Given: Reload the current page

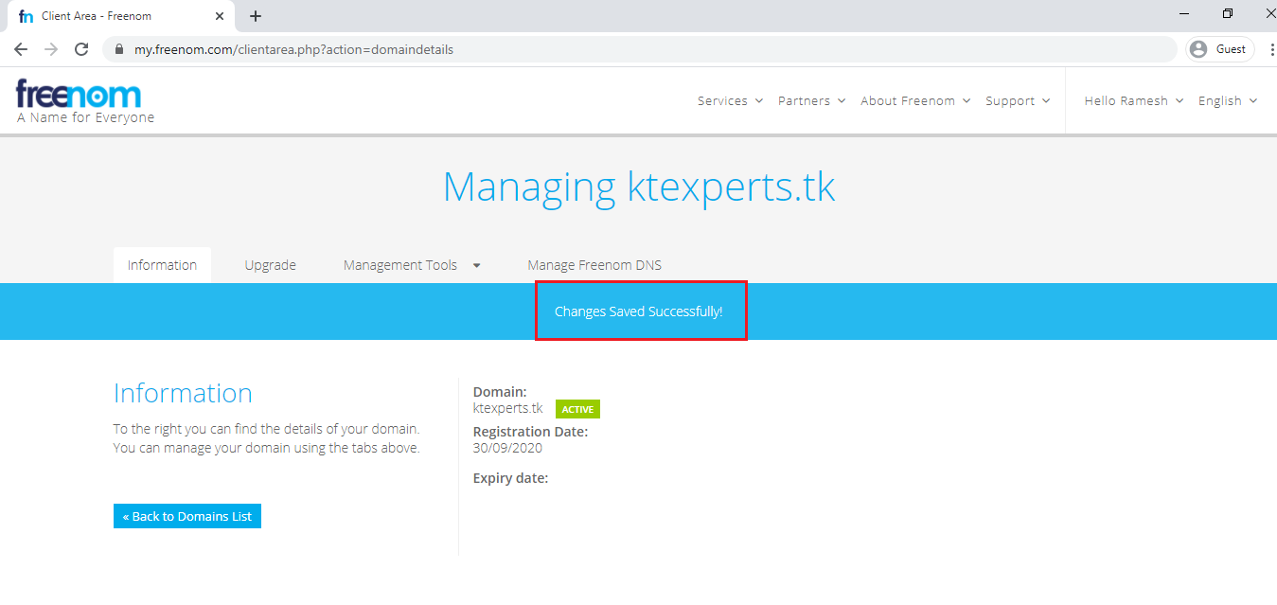Looking at the screenshot, I should 81,49.
